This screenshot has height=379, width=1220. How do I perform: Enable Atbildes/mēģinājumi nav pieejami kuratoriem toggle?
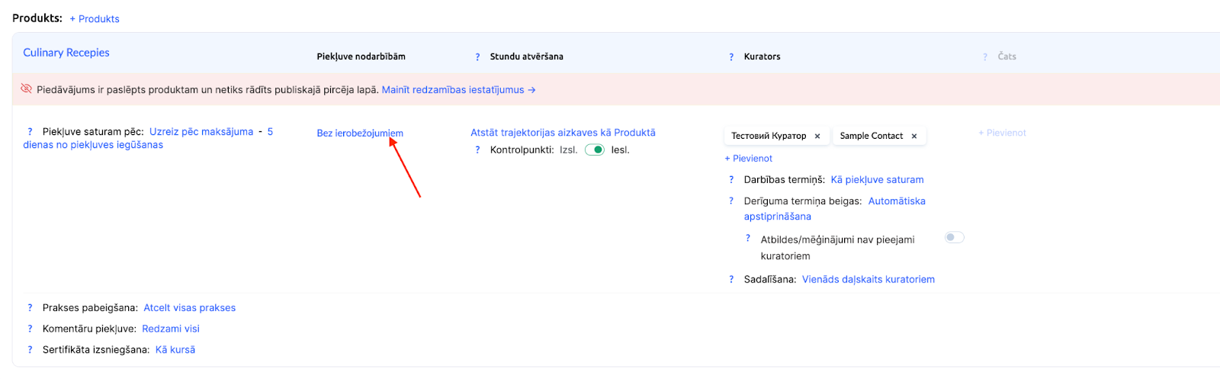(955, 238)
